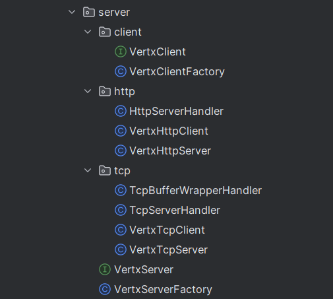Select the TcpBufferWrapperHandler file label
The image size is (333, 299).
pos(196,191)
